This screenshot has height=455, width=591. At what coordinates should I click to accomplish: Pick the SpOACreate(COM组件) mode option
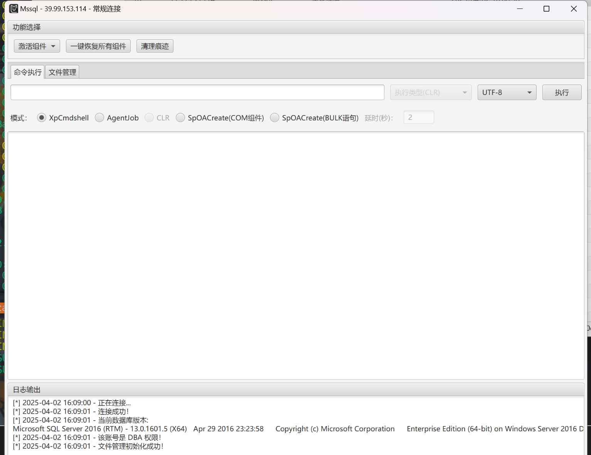click(180, 118)
